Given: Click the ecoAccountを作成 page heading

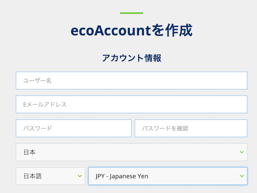Looking at the screenshot, I should pyautogui.click(x=131, y=30).
